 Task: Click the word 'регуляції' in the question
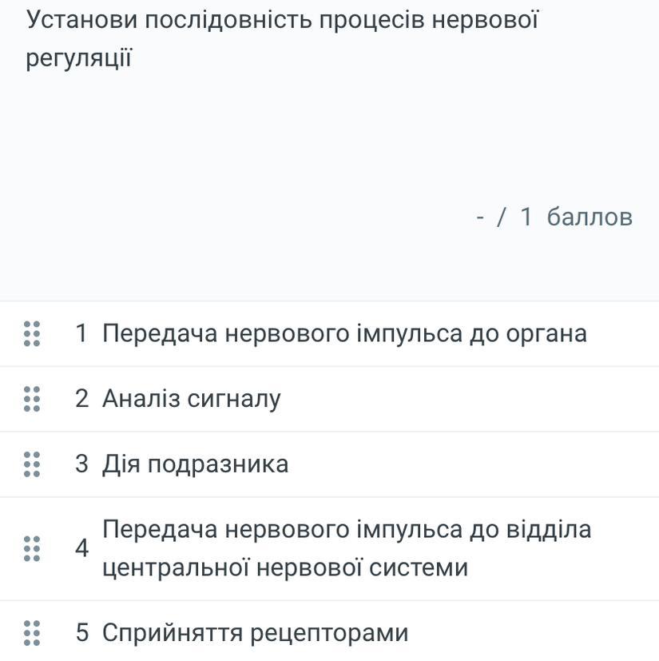pos(78,58)
